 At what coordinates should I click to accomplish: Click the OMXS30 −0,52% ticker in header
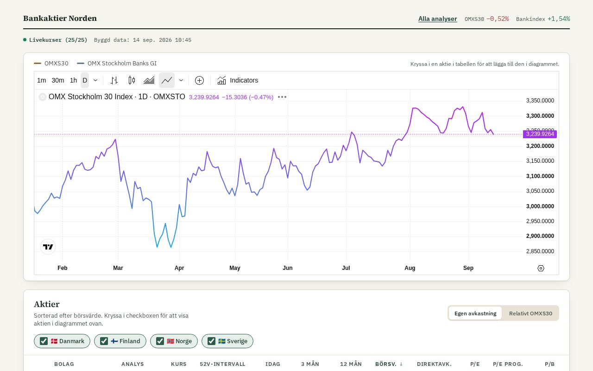[486, 19]
